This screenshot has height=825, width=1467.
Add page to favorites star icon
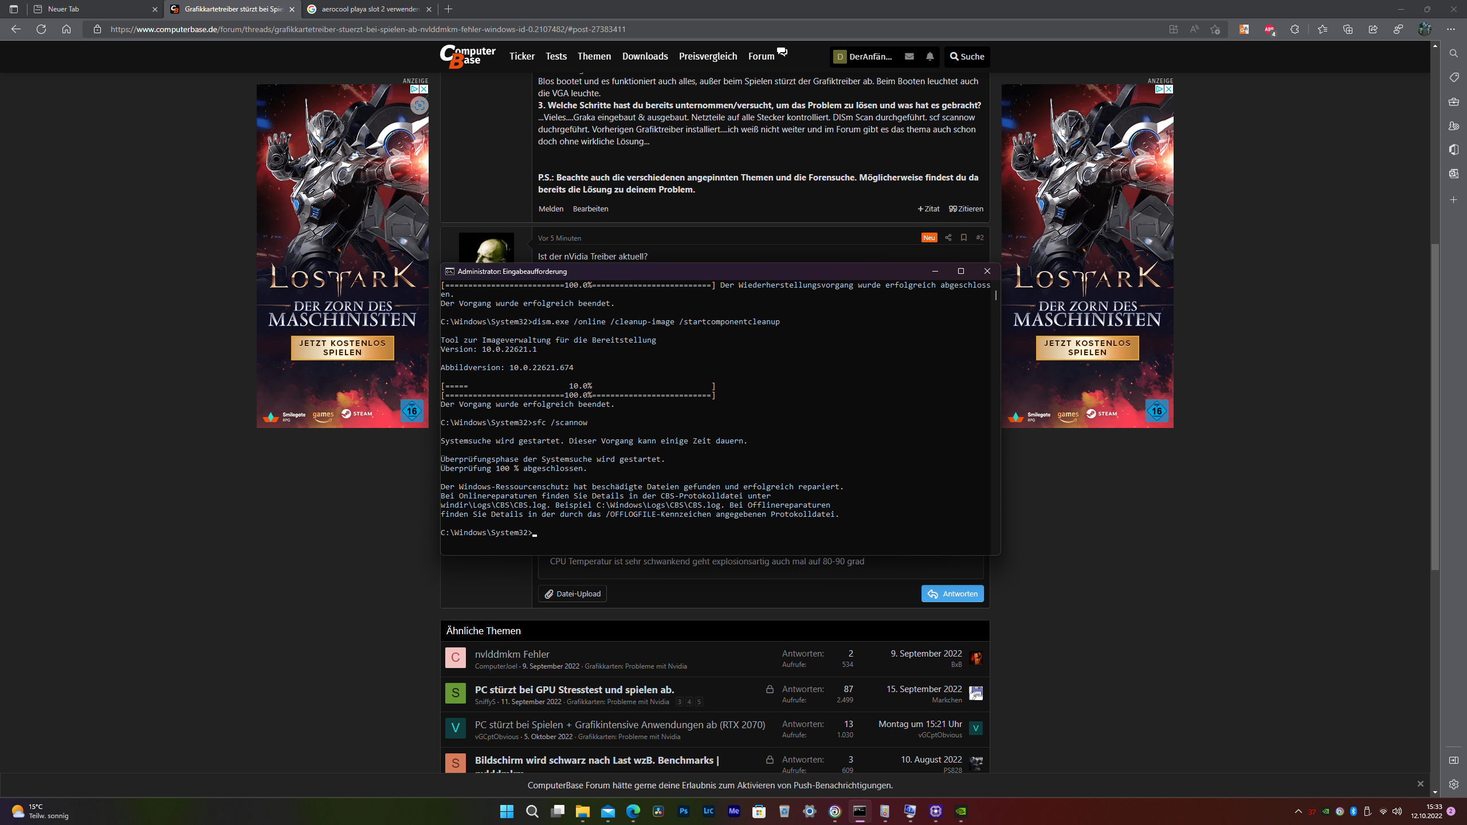click(1215, 29)
